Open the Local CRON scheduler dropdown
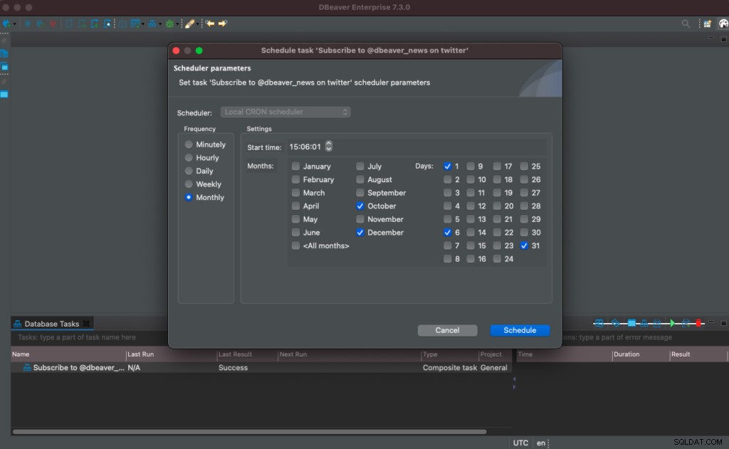Image resolution: width=729 pixels, height=449 pixels. [x=285, y=112]
